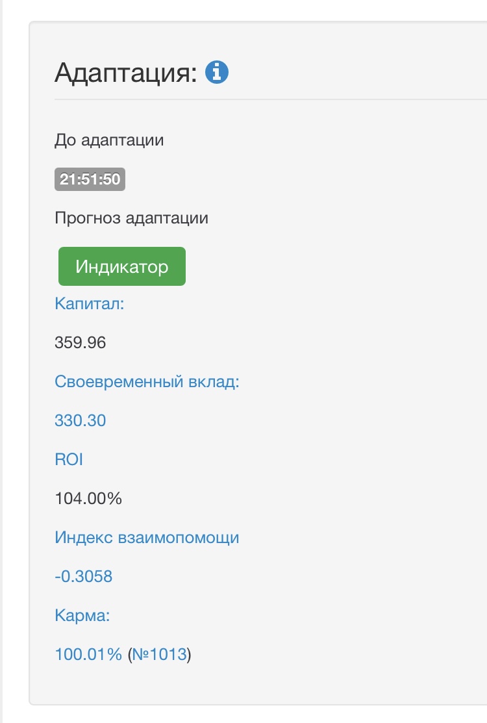Open the Капитал: link
Image resolution: width=487 pixels, height=723 pixels.
89,303
